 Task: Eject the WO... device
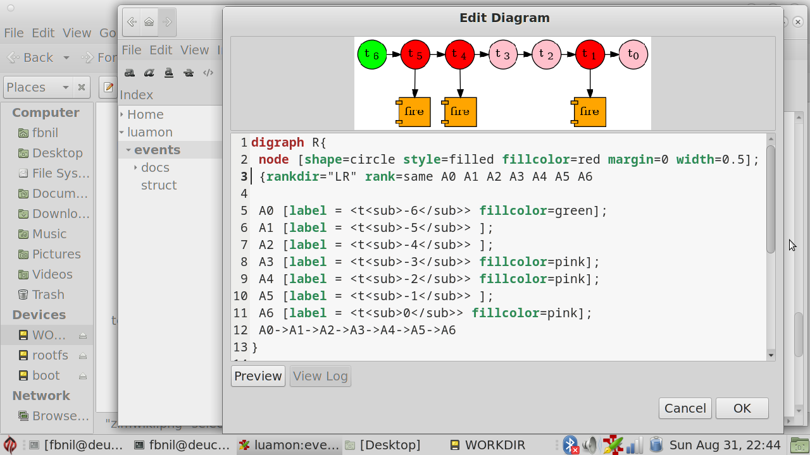83,336
